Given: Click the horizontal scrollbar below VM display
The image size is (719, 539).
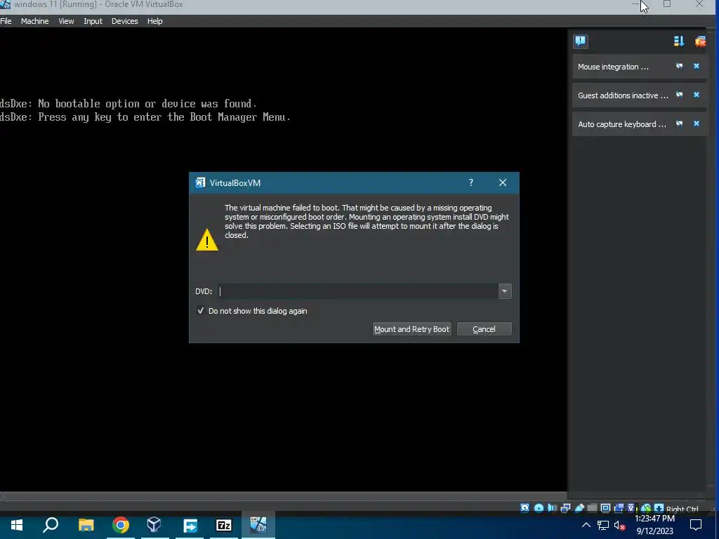Looking at the screenshot, I should [284, 496].
